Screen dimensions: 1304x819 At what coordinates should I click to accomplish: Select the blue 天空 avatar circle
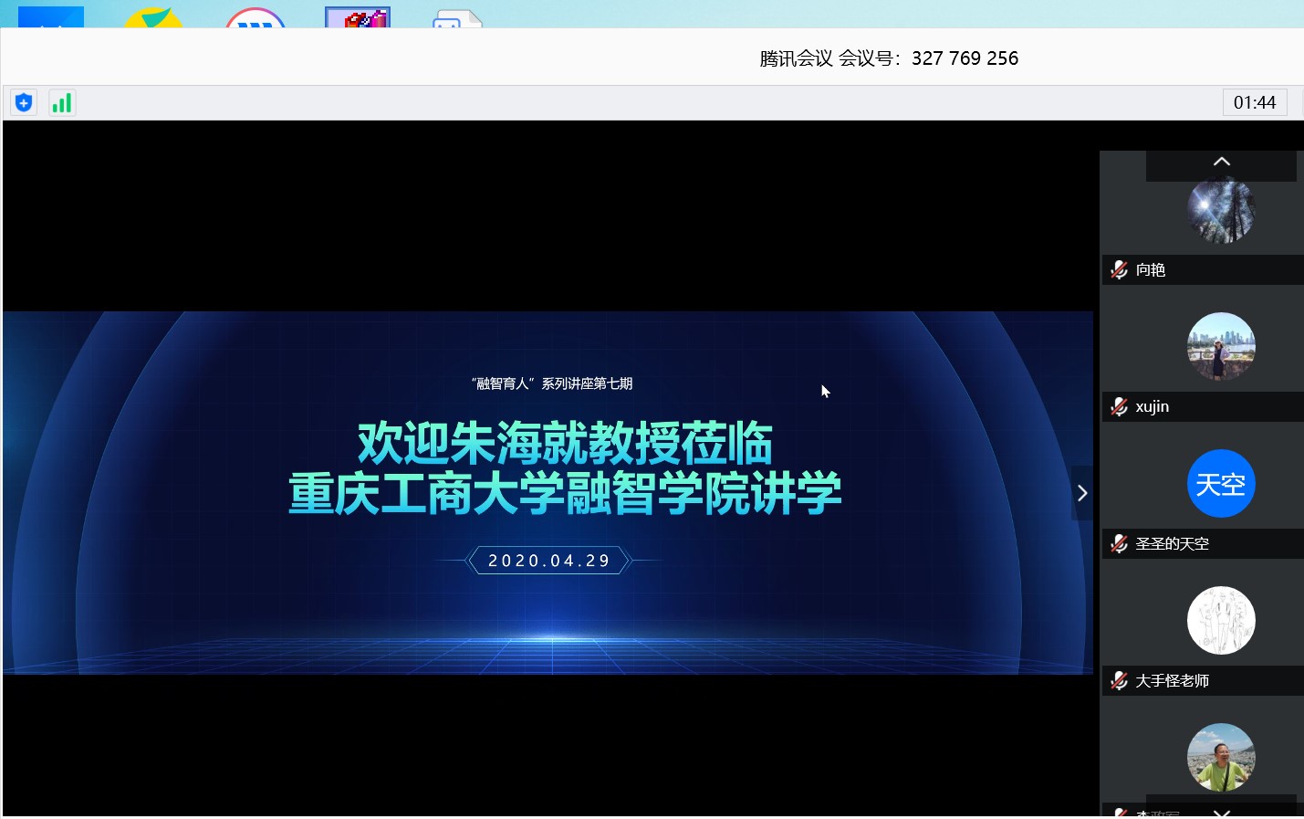coord(1221,484)
